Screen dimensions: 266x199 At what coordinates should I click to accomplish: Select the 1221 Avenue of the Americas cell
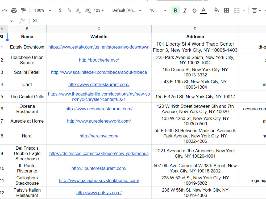pos(195,153)
